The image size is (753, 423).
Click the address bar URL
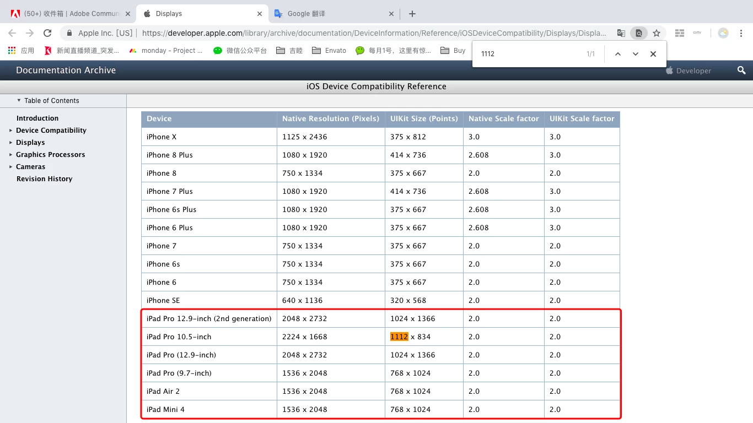(x=374, y=33)
